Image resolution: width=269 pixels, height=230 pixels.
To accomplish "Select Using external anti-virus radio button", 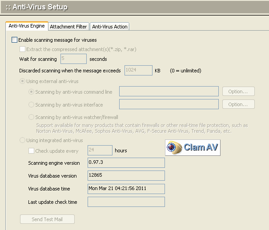I will click(x=23, y=82).
